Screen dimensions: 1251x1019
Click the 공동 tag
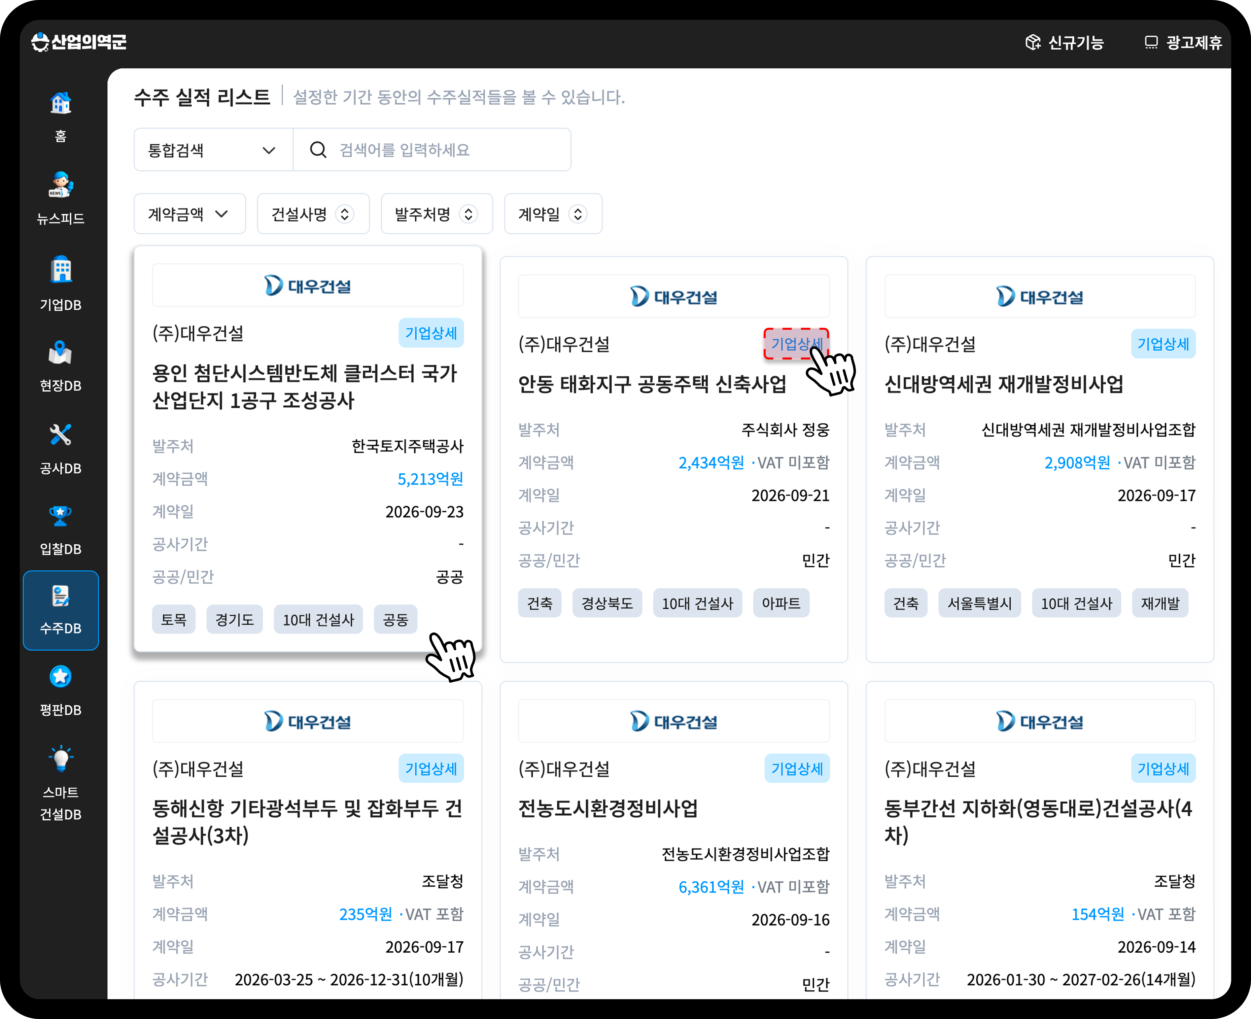pos(396,619)
